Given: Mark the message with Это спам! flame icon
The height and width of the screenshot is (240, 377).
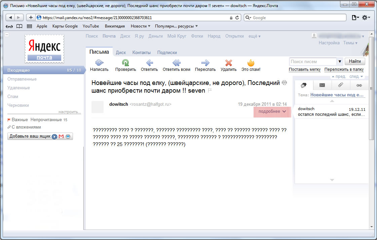Looking at the screenshot, I should coord(251,63).
